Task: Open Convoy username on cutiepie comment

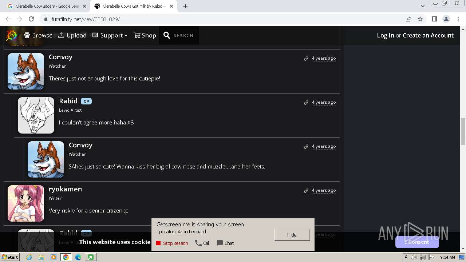Action: coord(60,57)
